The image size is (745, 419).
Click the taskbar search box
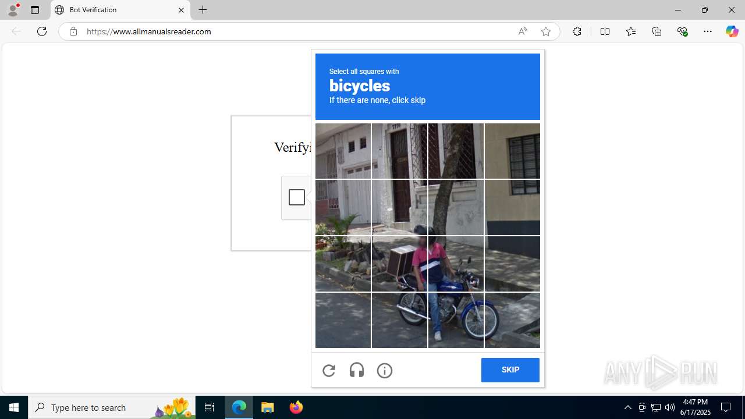point(112,407)
